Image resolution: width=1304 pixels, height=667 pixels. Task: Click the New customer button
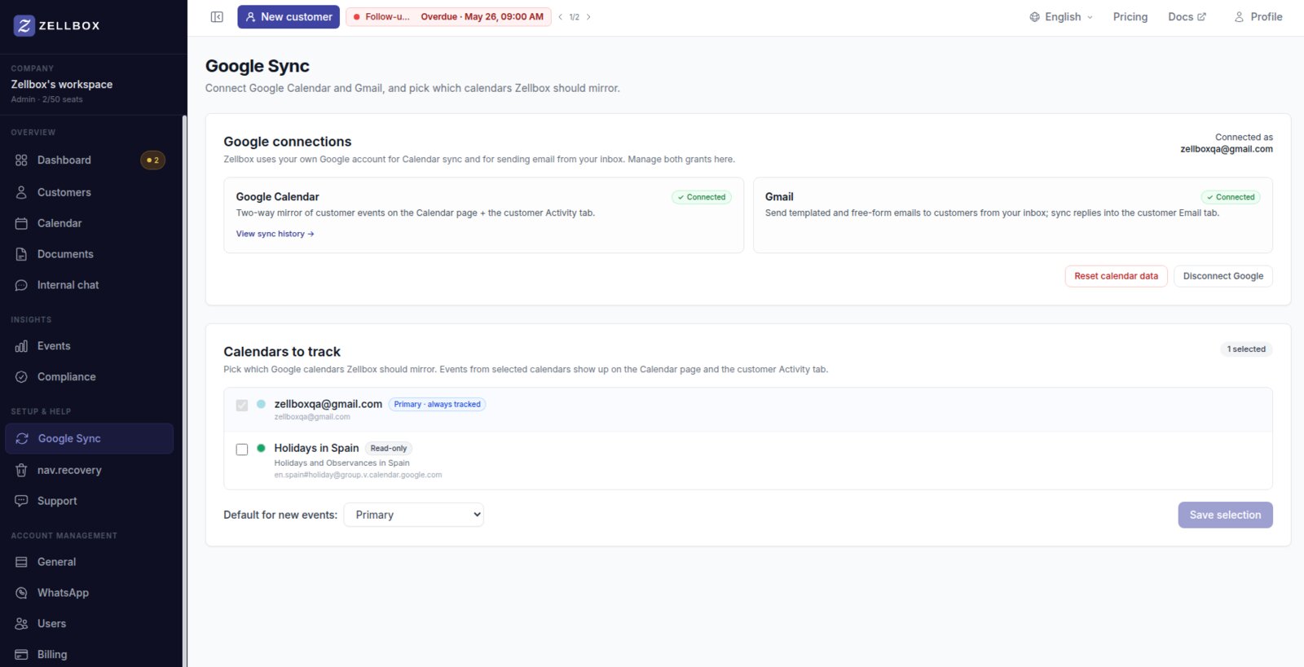289,17
